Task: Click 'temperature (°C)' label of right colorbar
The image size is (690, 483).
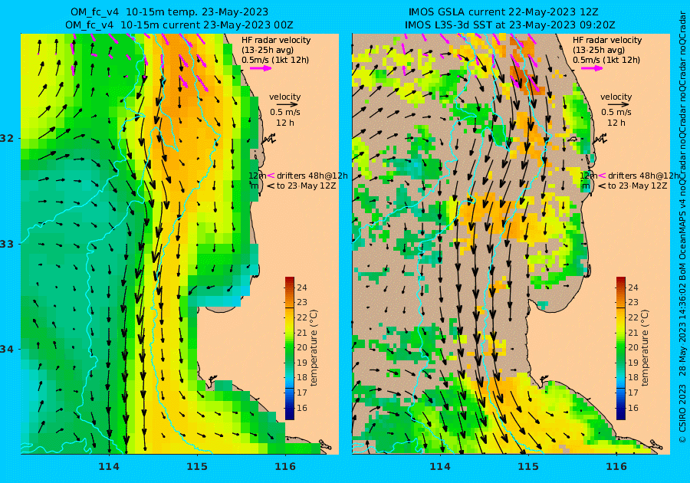Action: click(x=645, y=348)
